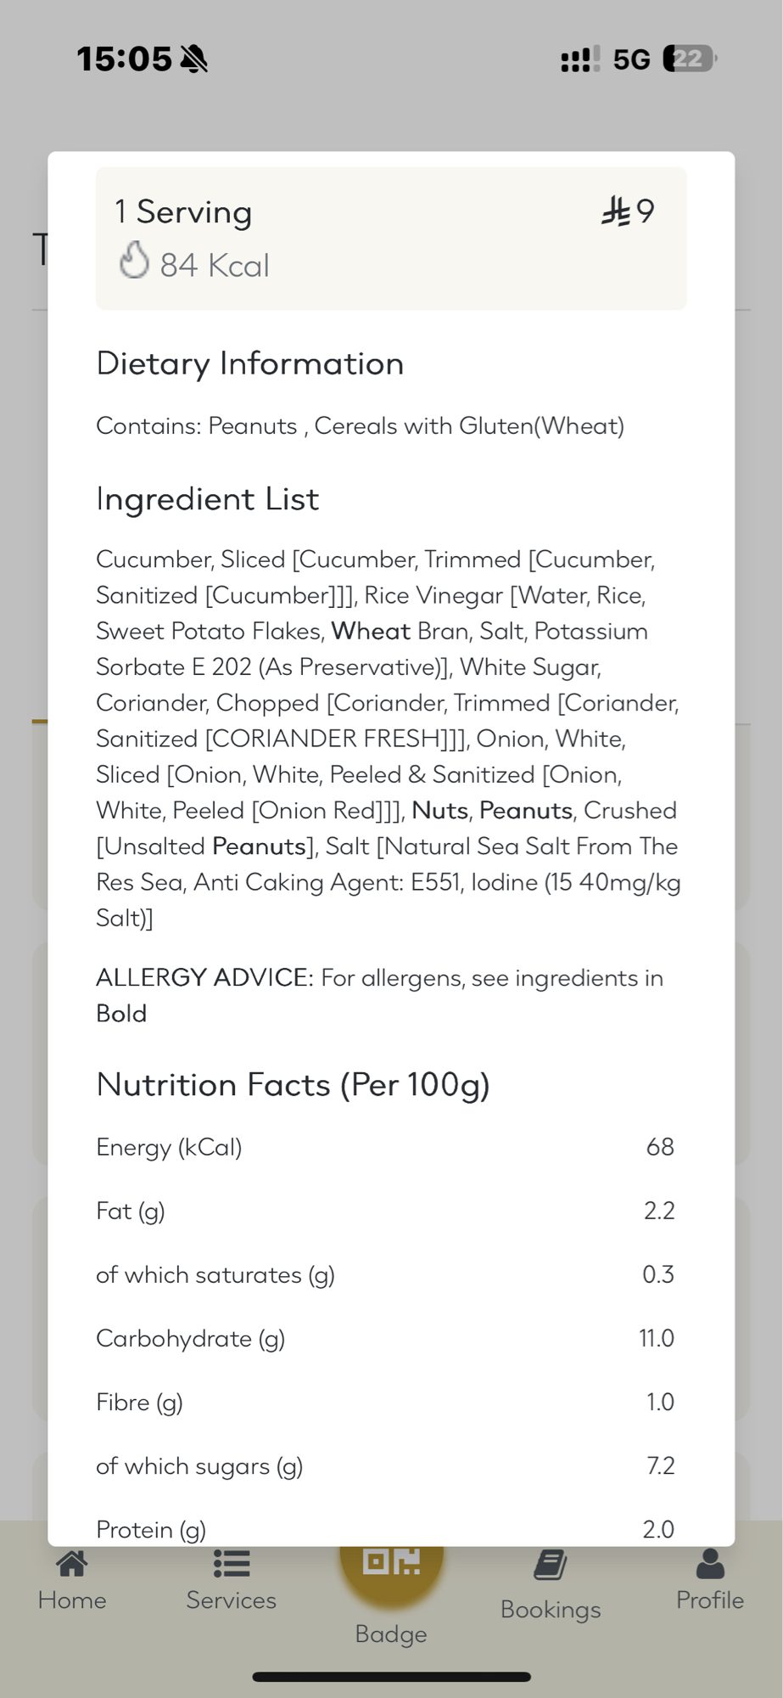Viewport: 783px width, 1698px height.
Task: Tap the 1 Serving card
Action: [391, 239]
